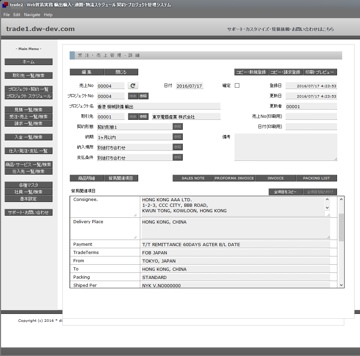
Task: Click 参照 button next to プロジェクトNo
Action: tap(143, 96)
